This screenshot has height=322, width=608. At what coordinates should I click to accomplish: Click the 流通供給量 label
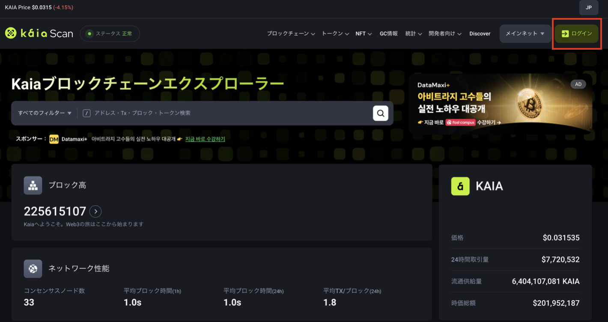(x=466, y=281)
